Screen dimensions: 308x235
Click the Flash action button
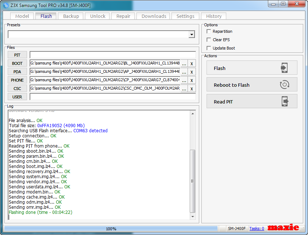click(x=252, y=68)
